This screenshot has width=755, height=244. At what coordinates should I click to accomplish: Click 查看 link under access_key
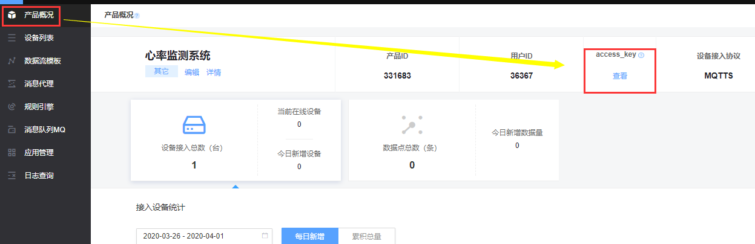click(x=620, y=77)
